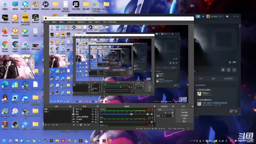This screenshot has width=256, height=144.
Task: Mark game as favorite with star icon
Action: (x=234, y=70)
